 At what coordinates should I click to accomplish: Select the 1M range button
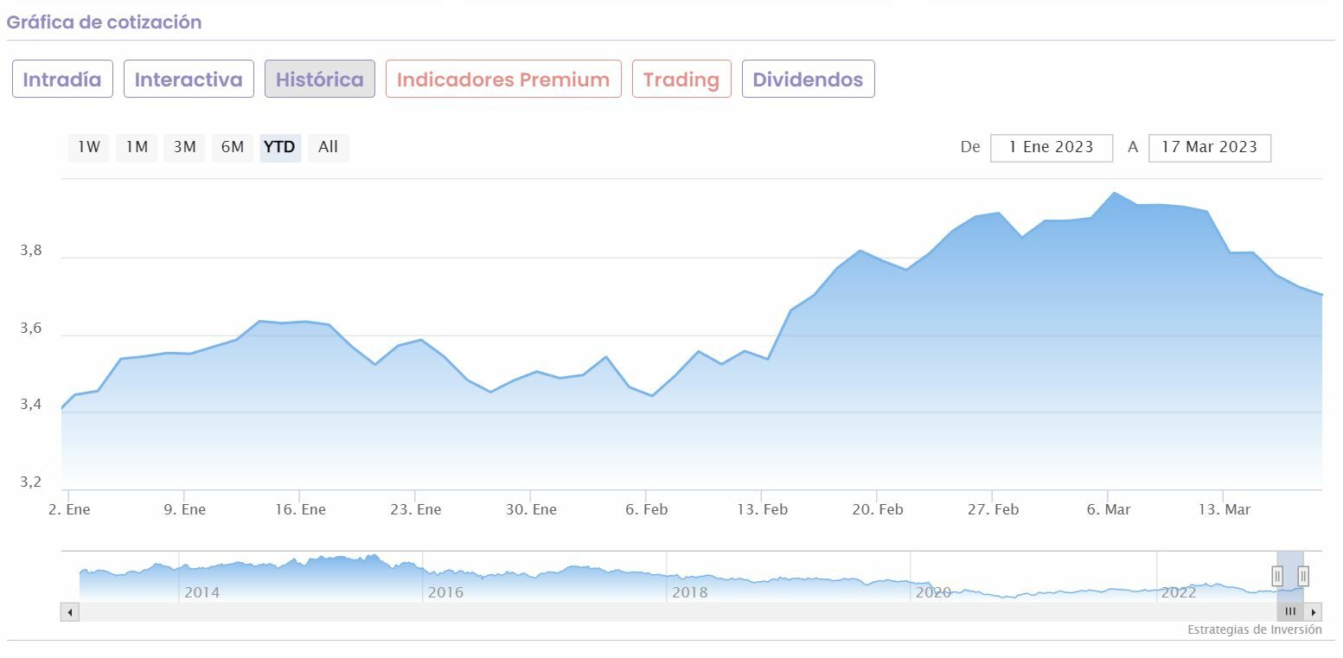(137, 147)
